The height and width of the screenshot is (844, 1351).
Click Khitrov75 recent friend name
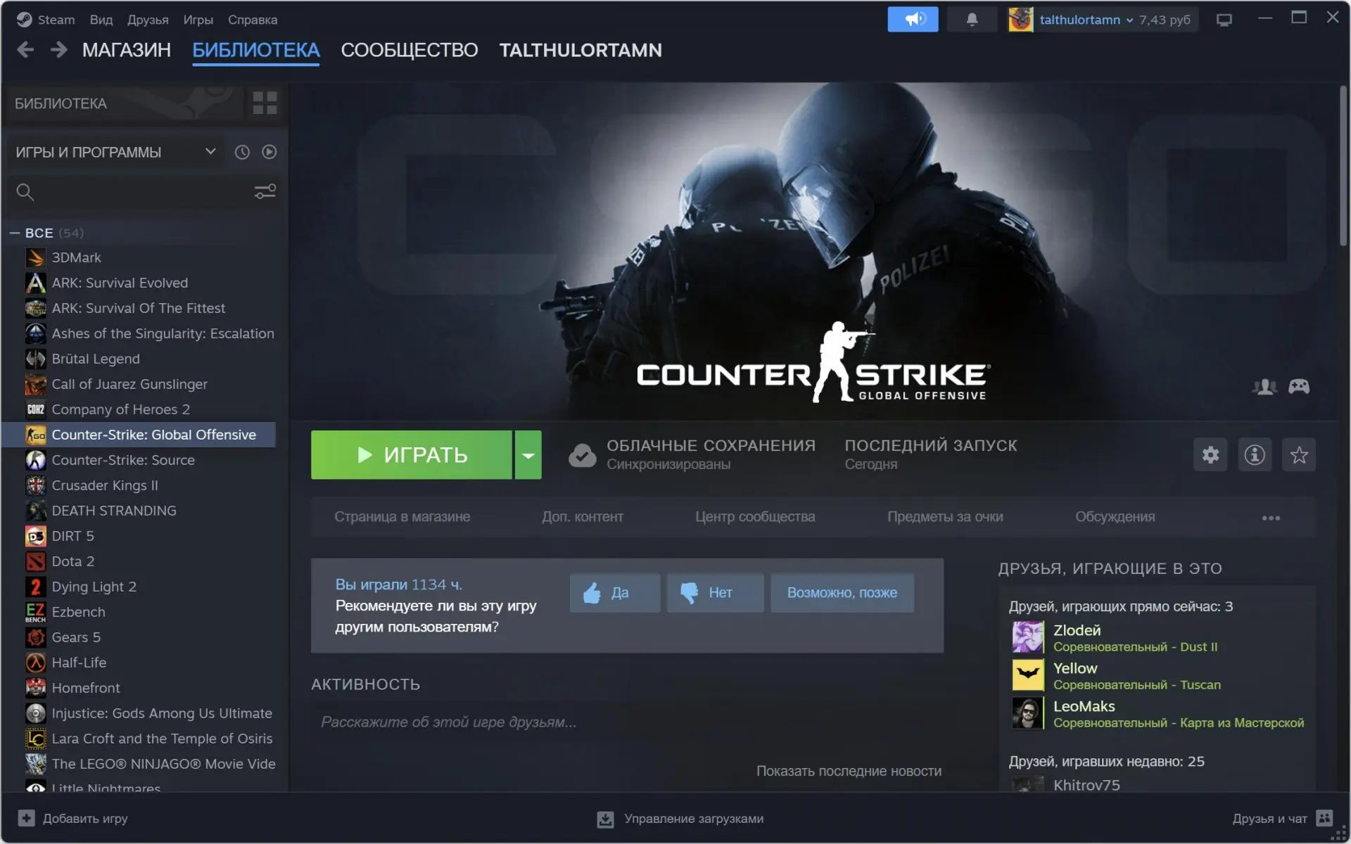tap(1086, 785)
